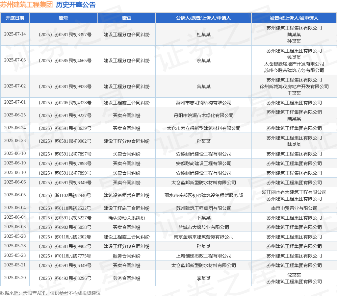The image size is (337, 296).
Task: Click defendant 徐州新城鸿茂房地产开发有限公司
Action: click(294, 86)
